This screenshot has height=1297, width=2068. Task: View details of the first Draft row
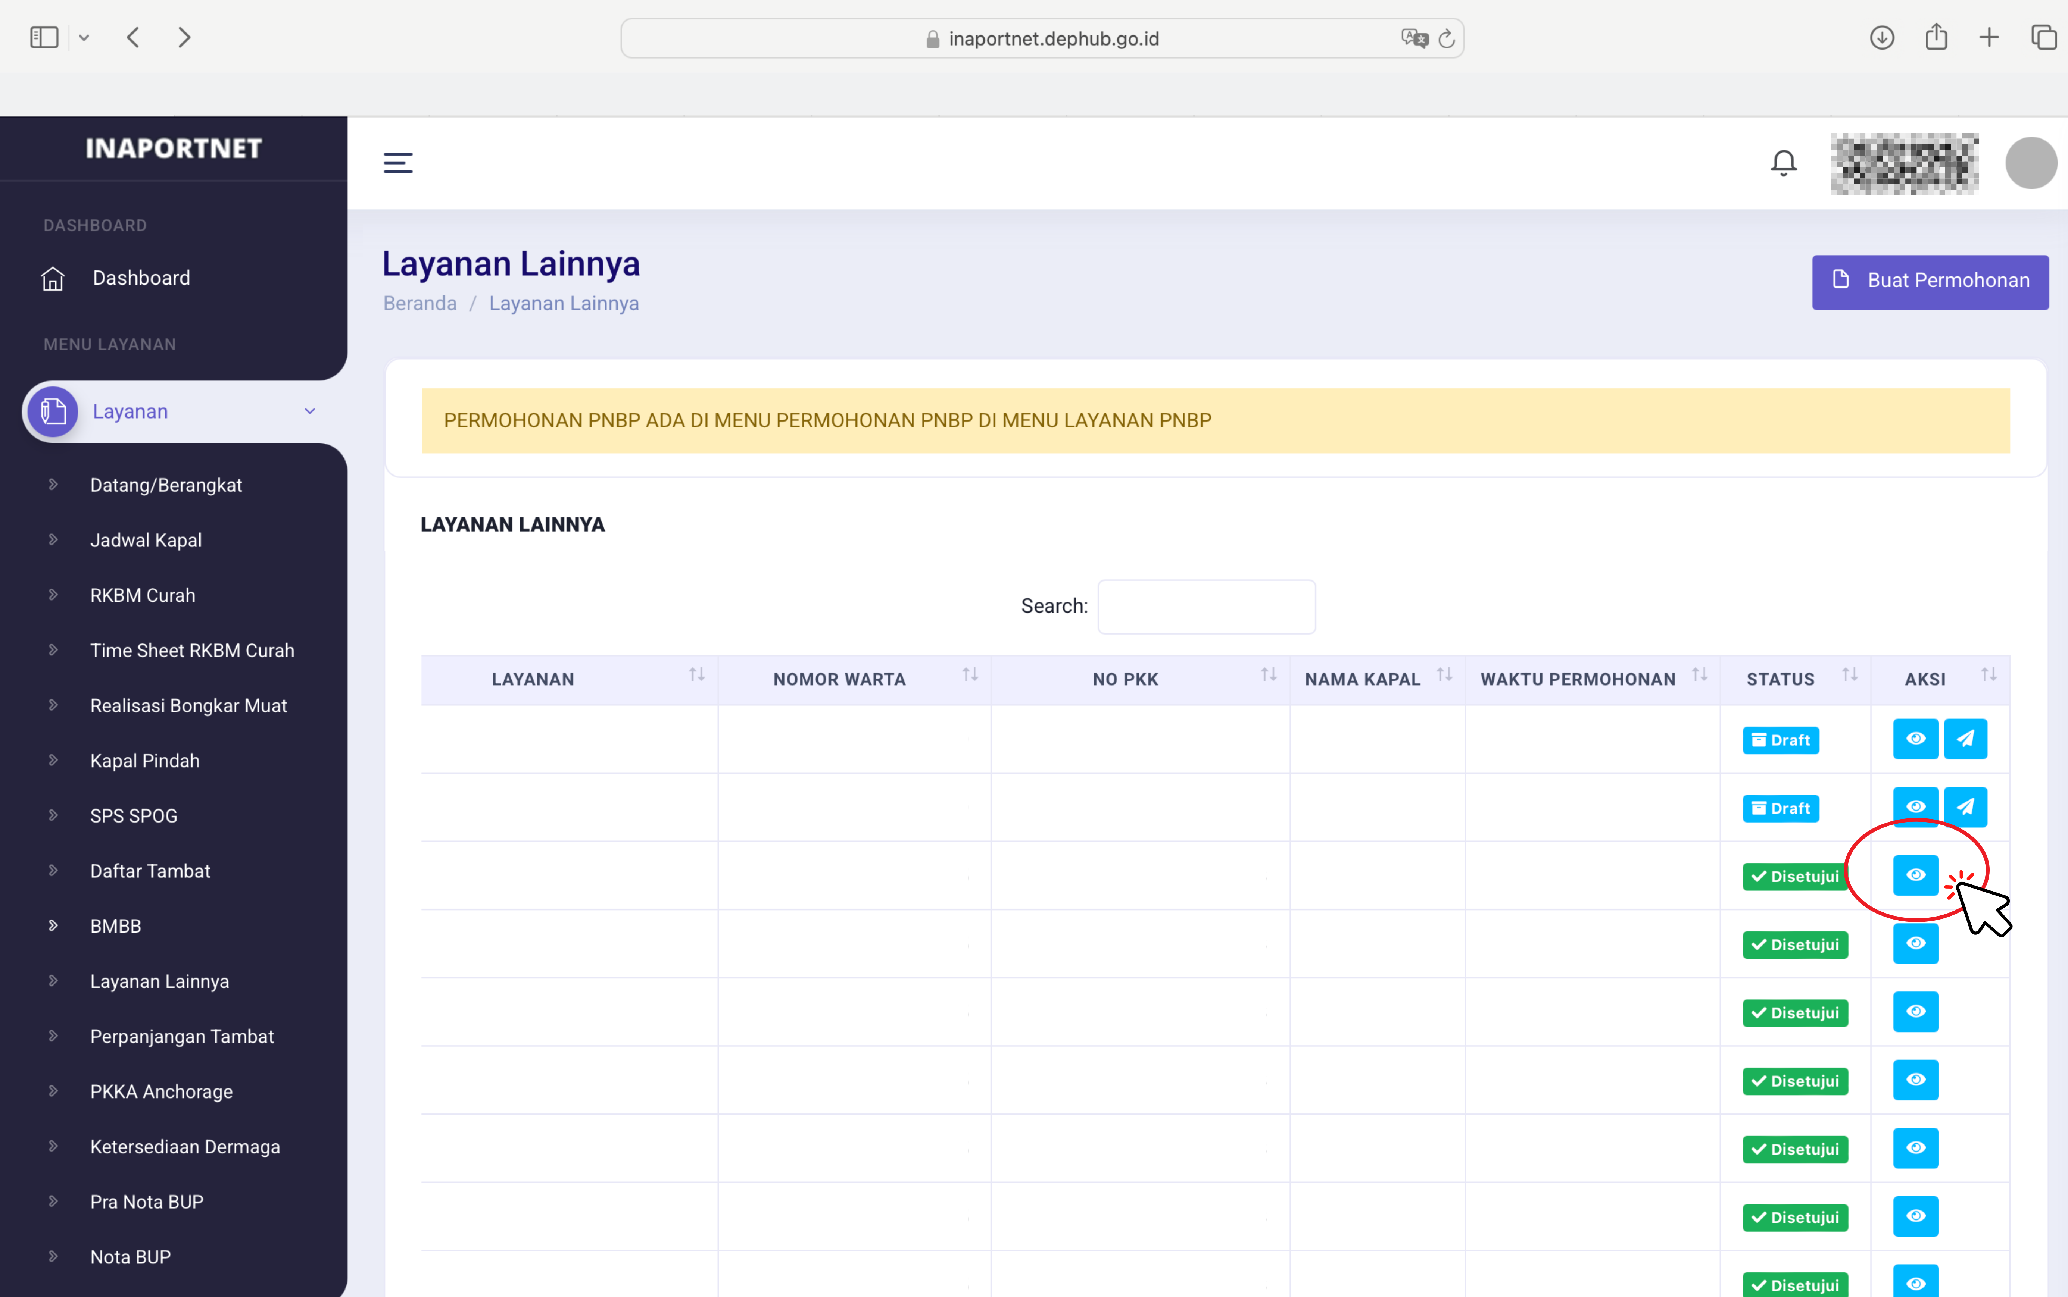pyautogui.click(x=1915, y=739)
